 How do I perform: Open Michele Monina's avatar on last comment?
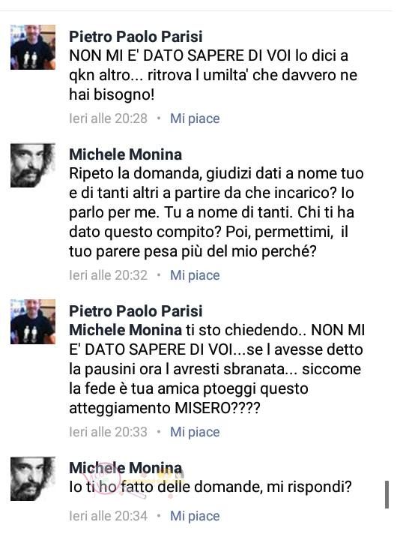pos(33,478)
